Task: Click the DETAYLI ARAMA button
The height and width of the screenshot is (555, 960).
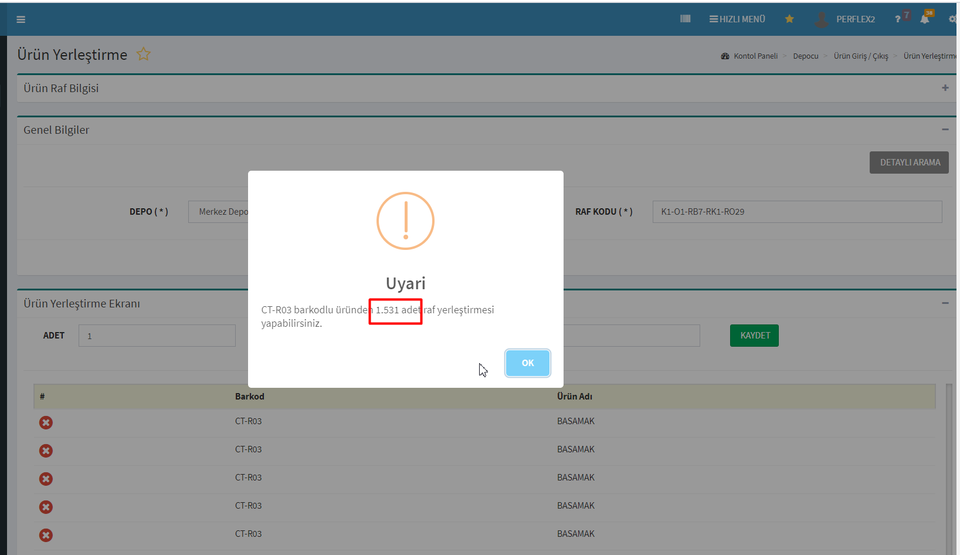Action: point(909,163)
